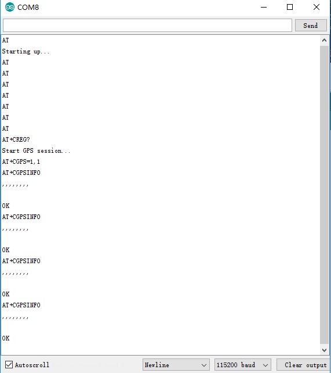Click the vertical scrollbar thumb
The width and height of the screenshot is (331, 373).
(x=324, y=195)
